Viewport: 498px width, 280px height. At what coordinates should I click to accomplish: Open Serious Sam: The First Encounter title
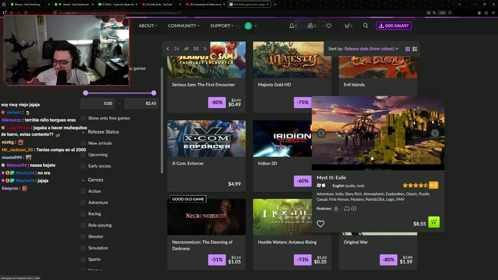coord(203,85)
